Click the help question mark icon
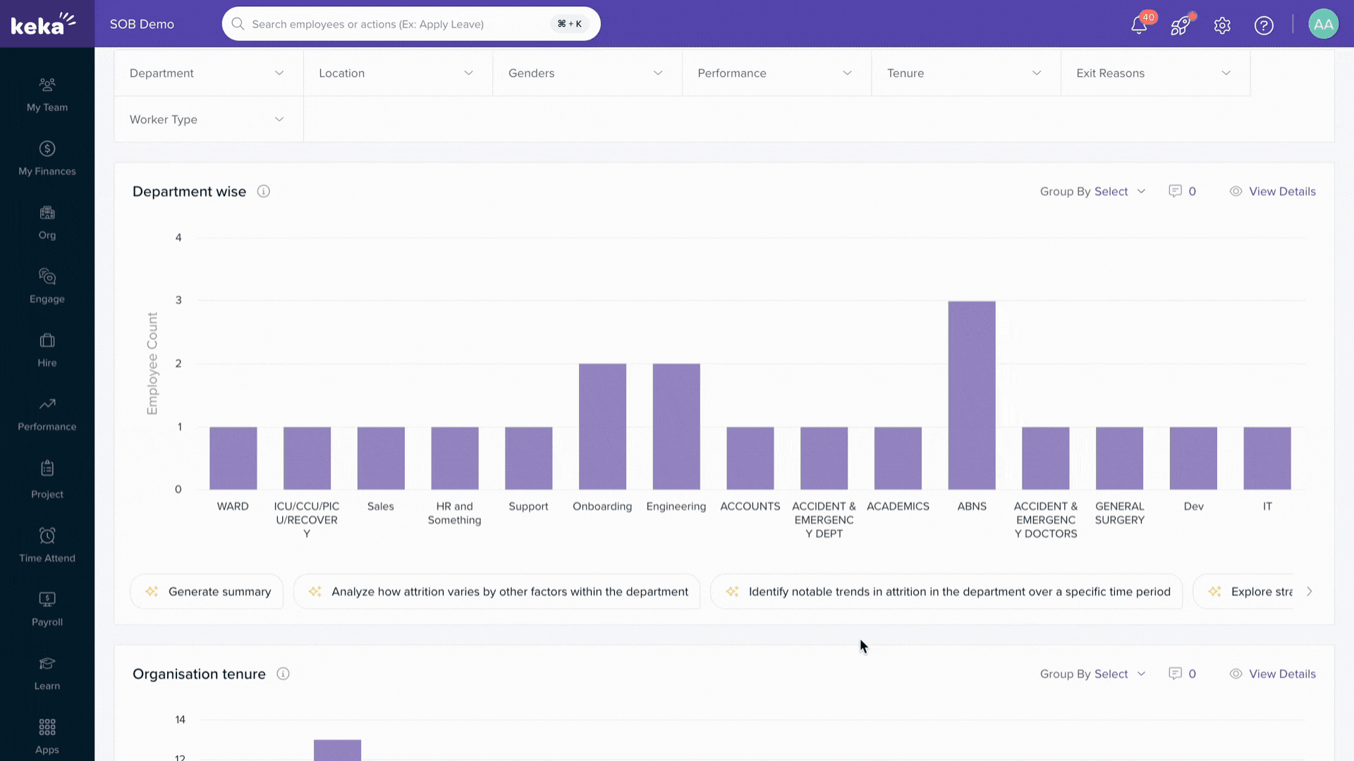This screenshot has width=1354, height=761. tap(1264, 25)
